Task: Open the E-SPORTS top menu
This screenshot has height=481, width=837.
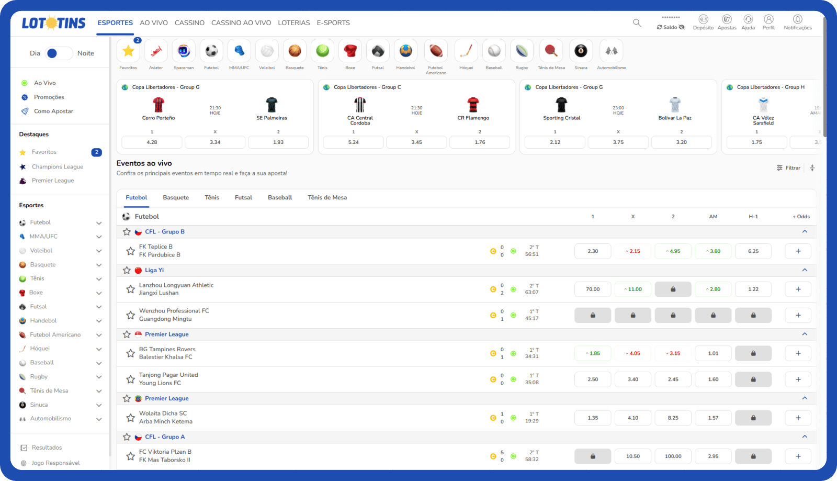Action: 333,23
